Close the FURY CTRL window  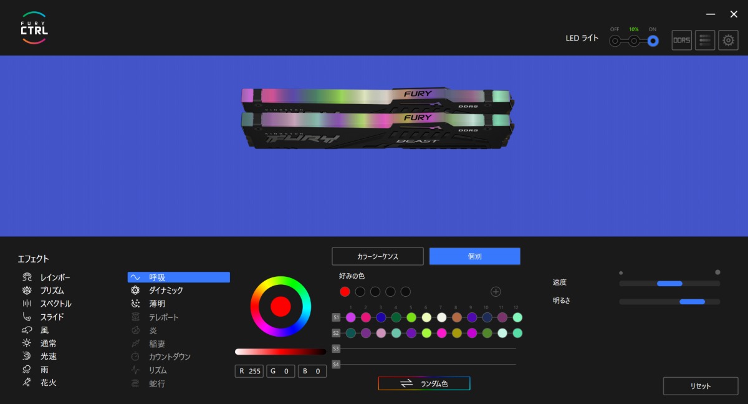[734, 14]
